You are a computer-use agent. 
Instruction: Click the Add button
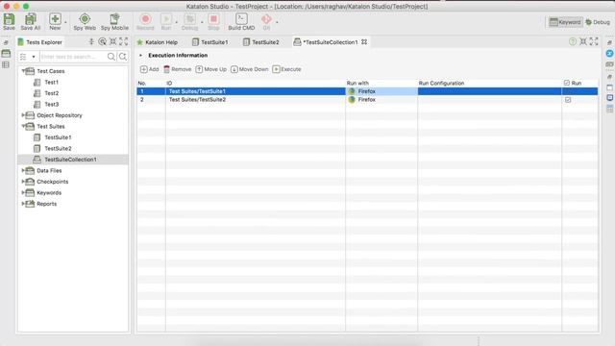pos(150,69)
